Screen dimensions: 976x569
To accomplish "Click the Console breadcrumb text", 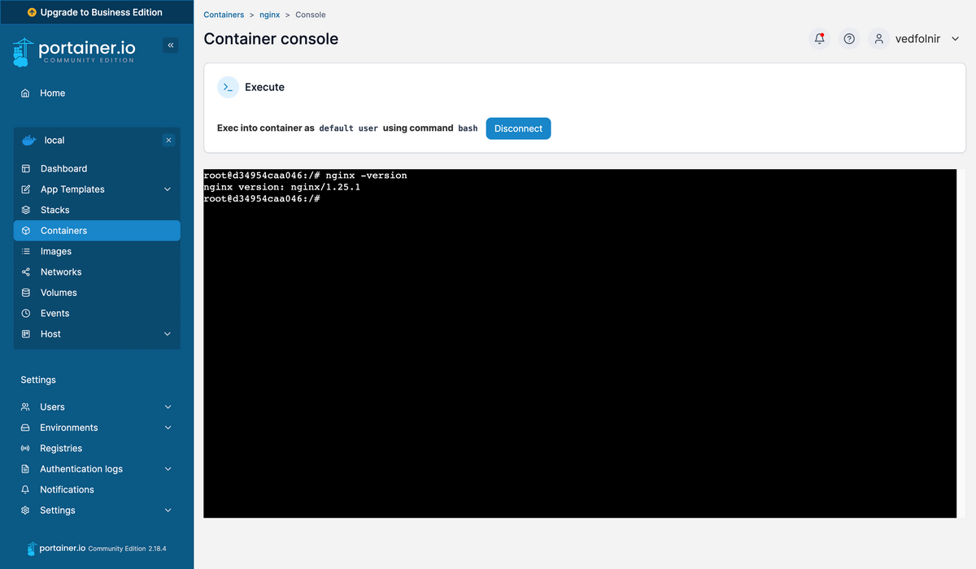I will (311, 15).
